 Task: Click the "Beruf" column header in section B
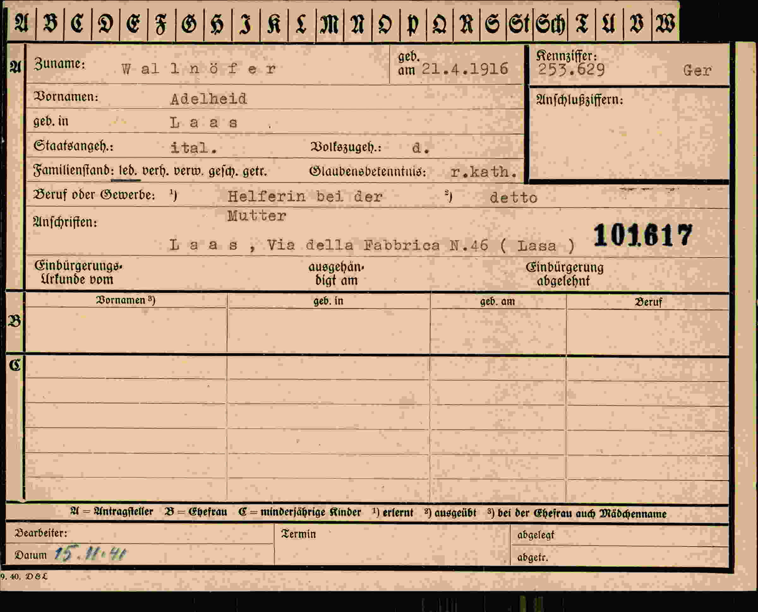point(648,302)
